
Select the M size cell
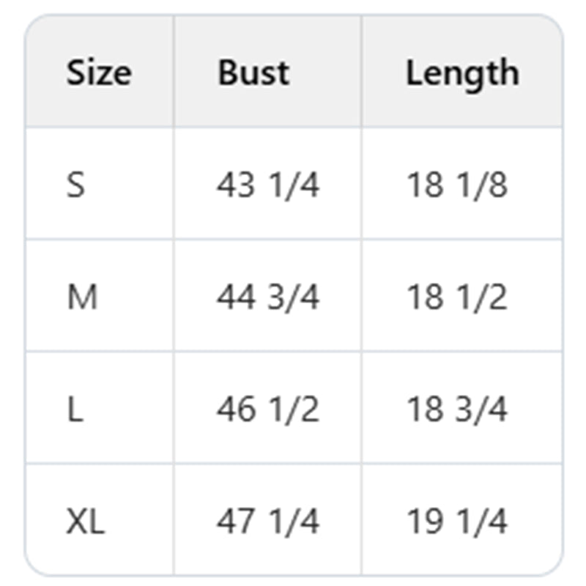(82, 298)
